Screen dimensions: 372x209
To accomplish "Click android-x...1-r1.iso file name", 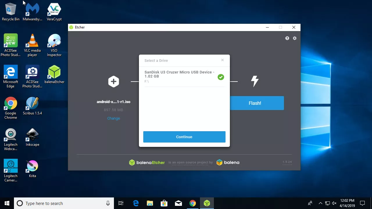I will click(x=113, y=102).
